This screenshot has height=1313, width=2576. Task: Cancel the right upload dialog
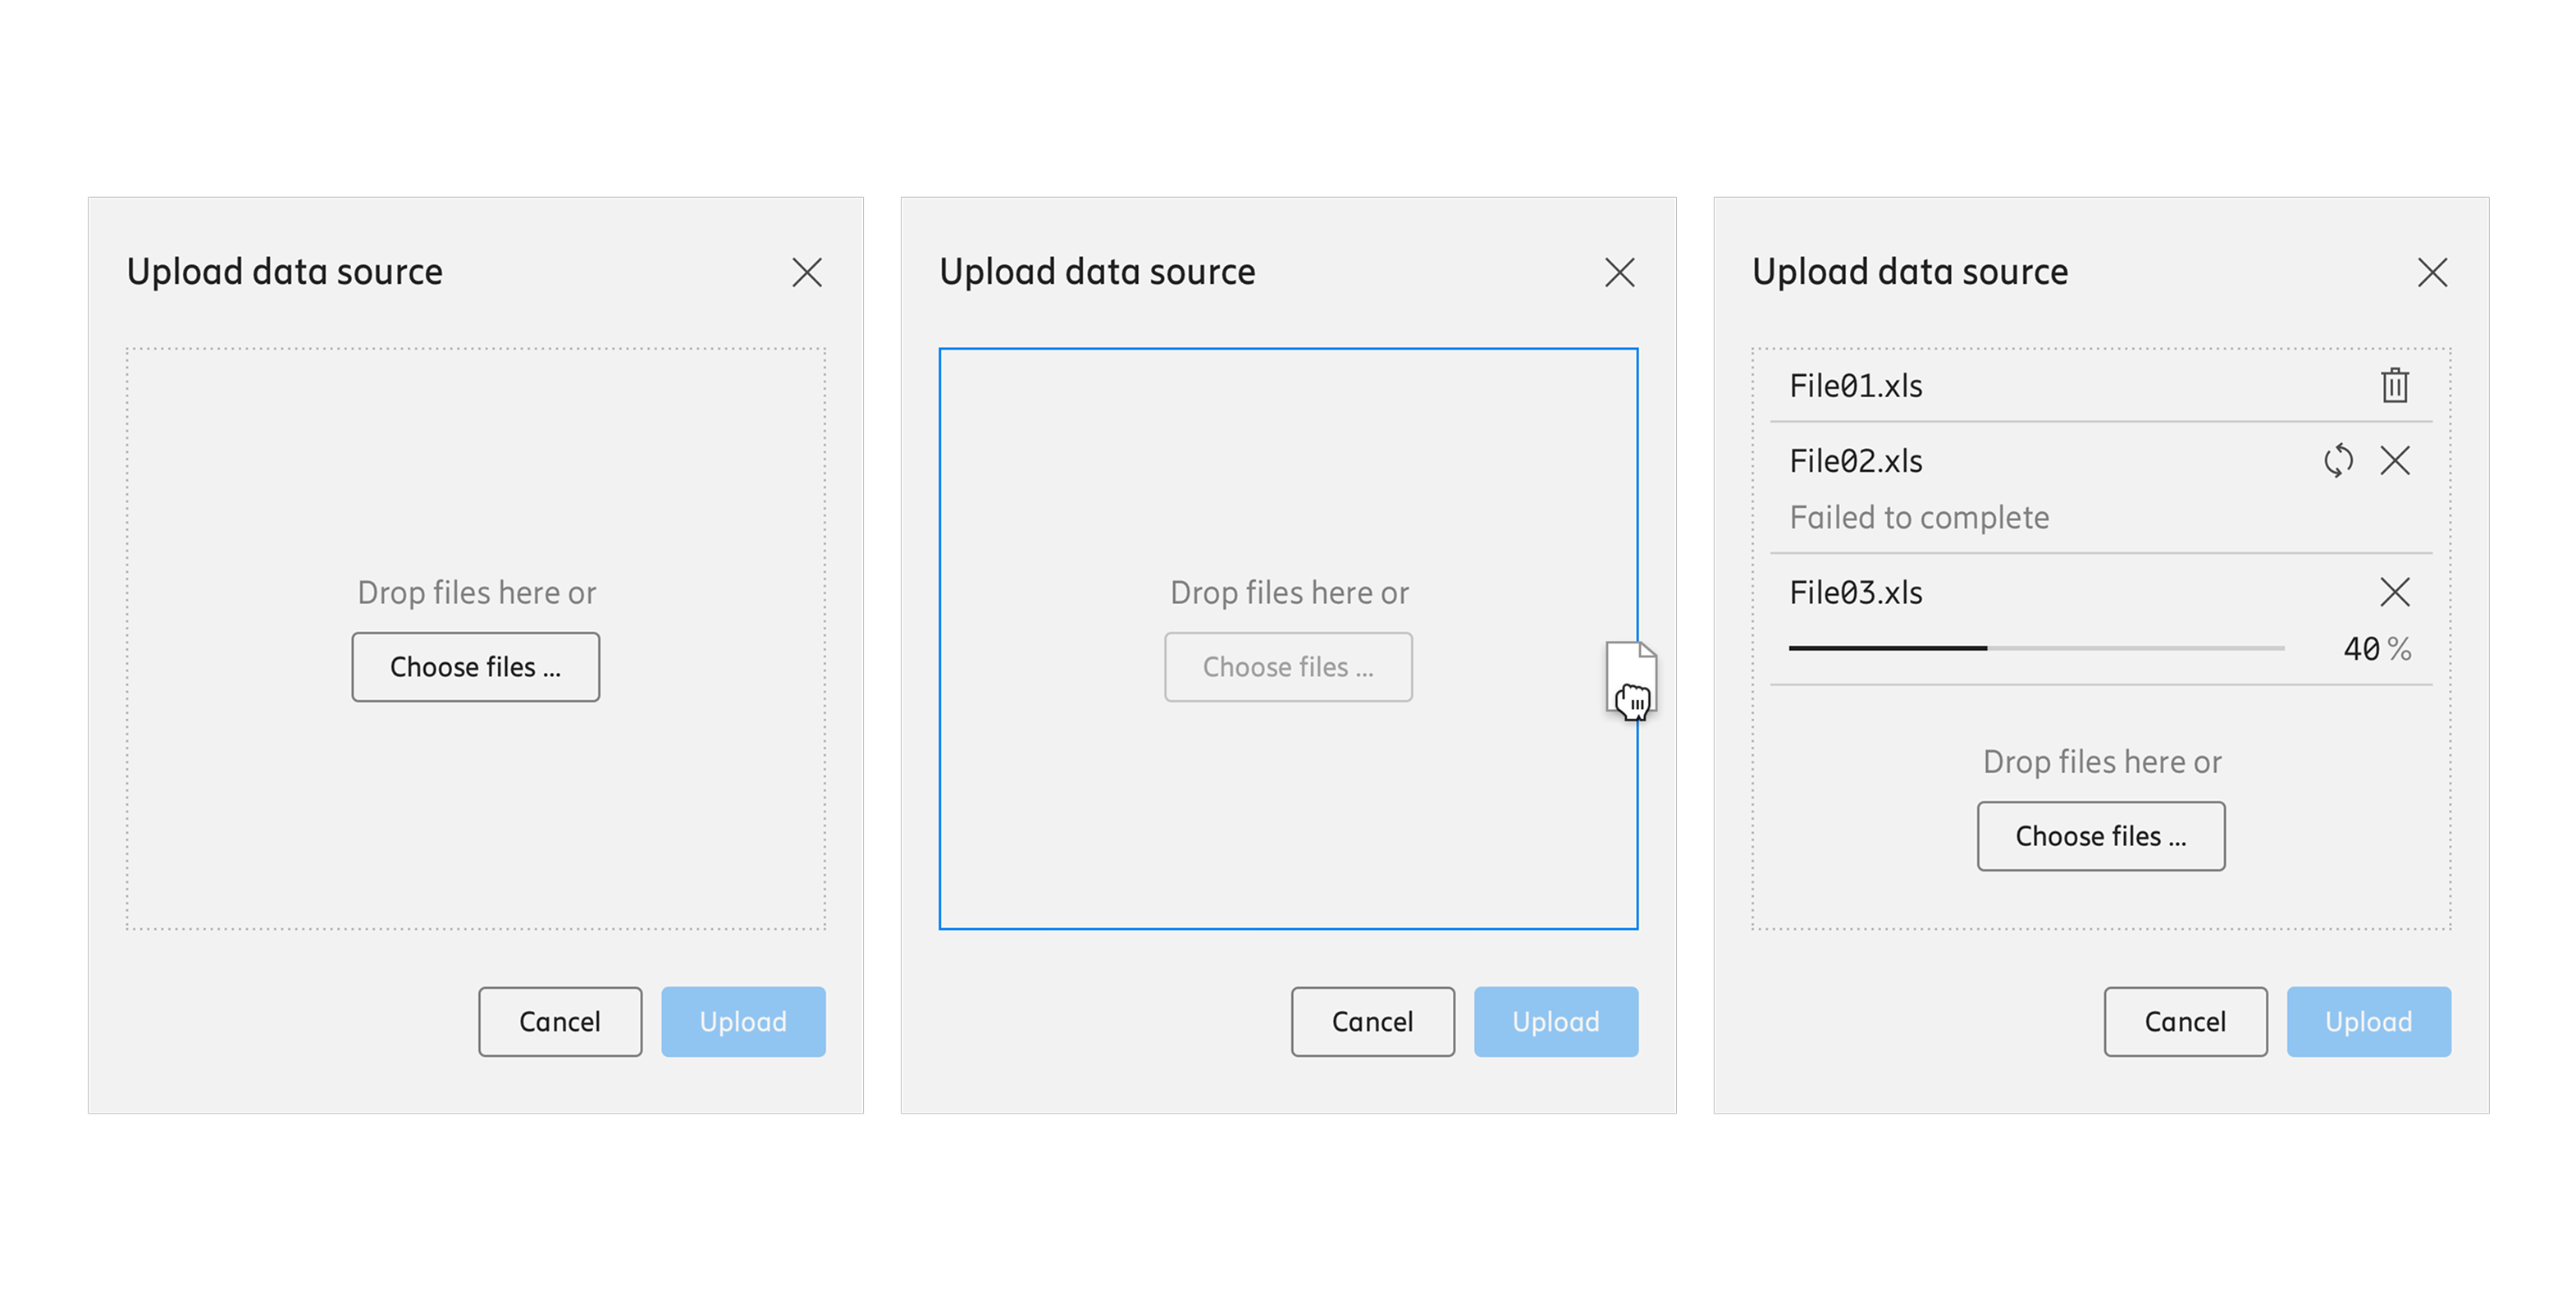pyautogui.click(x=2186, y=1022)
